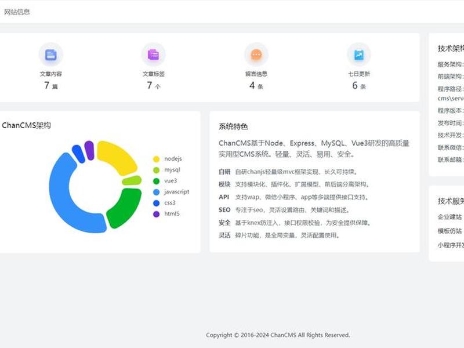Toggle the css3 legend dot
The width and height of the screenshot is (464, 348).
(x=156, y=203)
